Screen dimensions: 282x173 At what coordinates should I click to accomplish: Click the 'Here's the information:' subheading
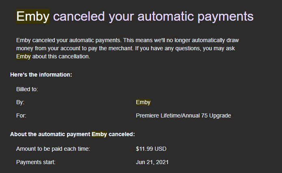click(41, 75)
